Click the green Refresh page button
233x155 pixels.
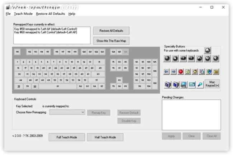coord(188,72)
